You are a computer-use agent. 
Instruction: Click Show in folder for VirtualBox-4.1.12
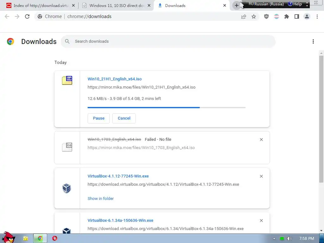pos(101,199)
